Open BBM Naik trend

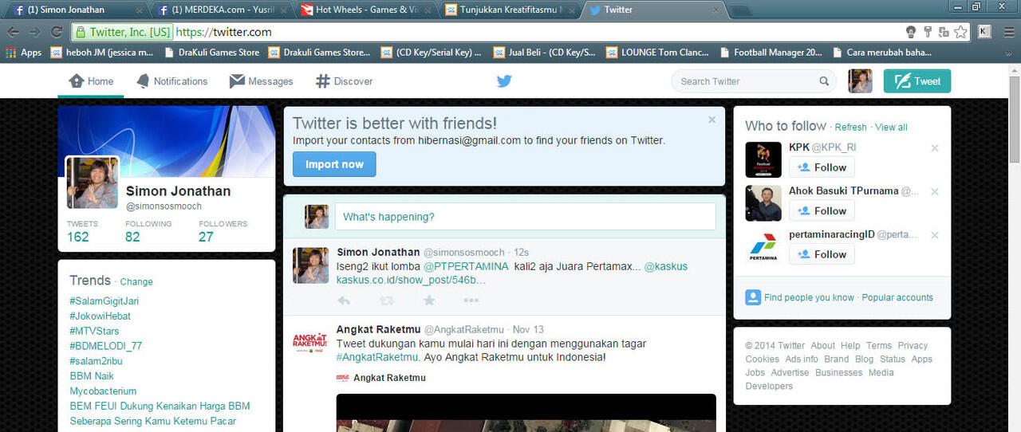pyautogui.click(x=92, y=376)
